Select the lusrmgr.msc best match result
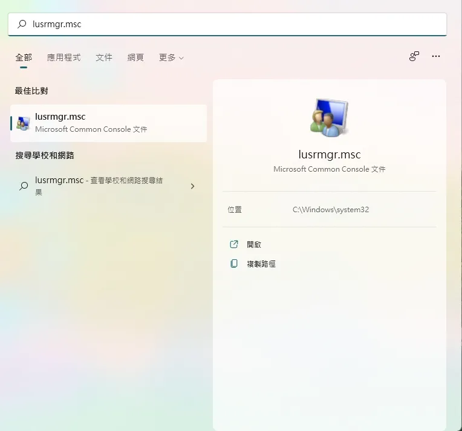This screenshot has width=462, height=431. click(108, 123)
